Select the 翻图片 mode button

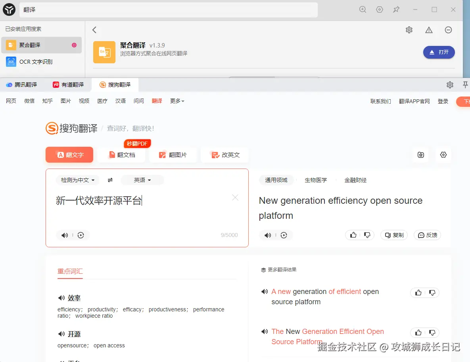tap(173, 155)
